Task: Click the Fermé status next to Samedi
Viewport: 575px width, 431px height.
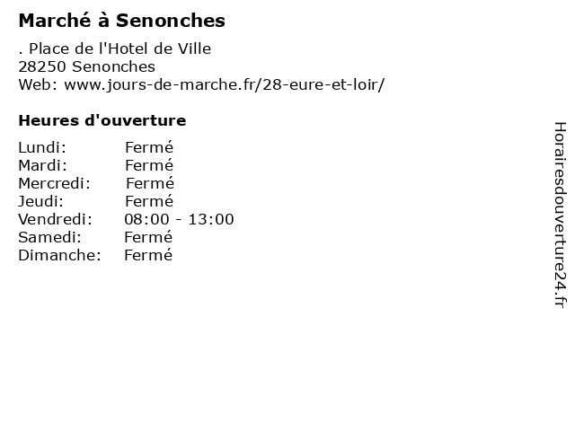Action: click(x=148, y=237)
